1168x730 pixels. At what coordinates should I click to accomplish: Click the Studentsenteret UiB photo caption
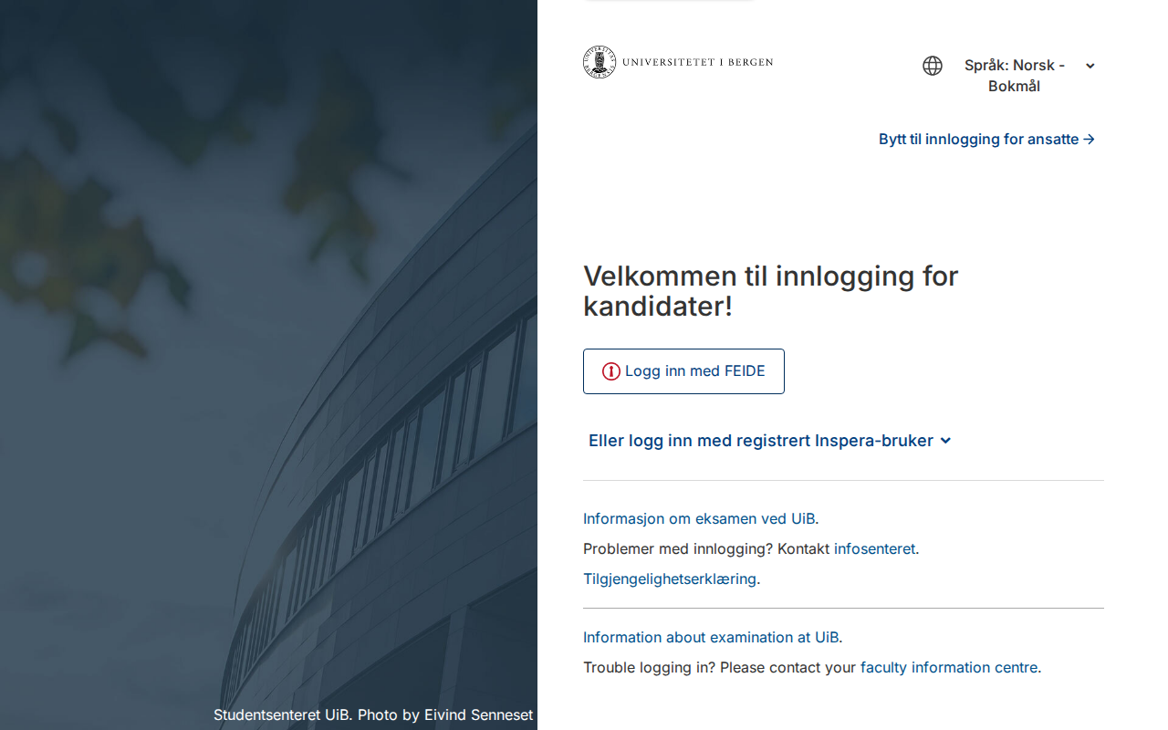373,714
